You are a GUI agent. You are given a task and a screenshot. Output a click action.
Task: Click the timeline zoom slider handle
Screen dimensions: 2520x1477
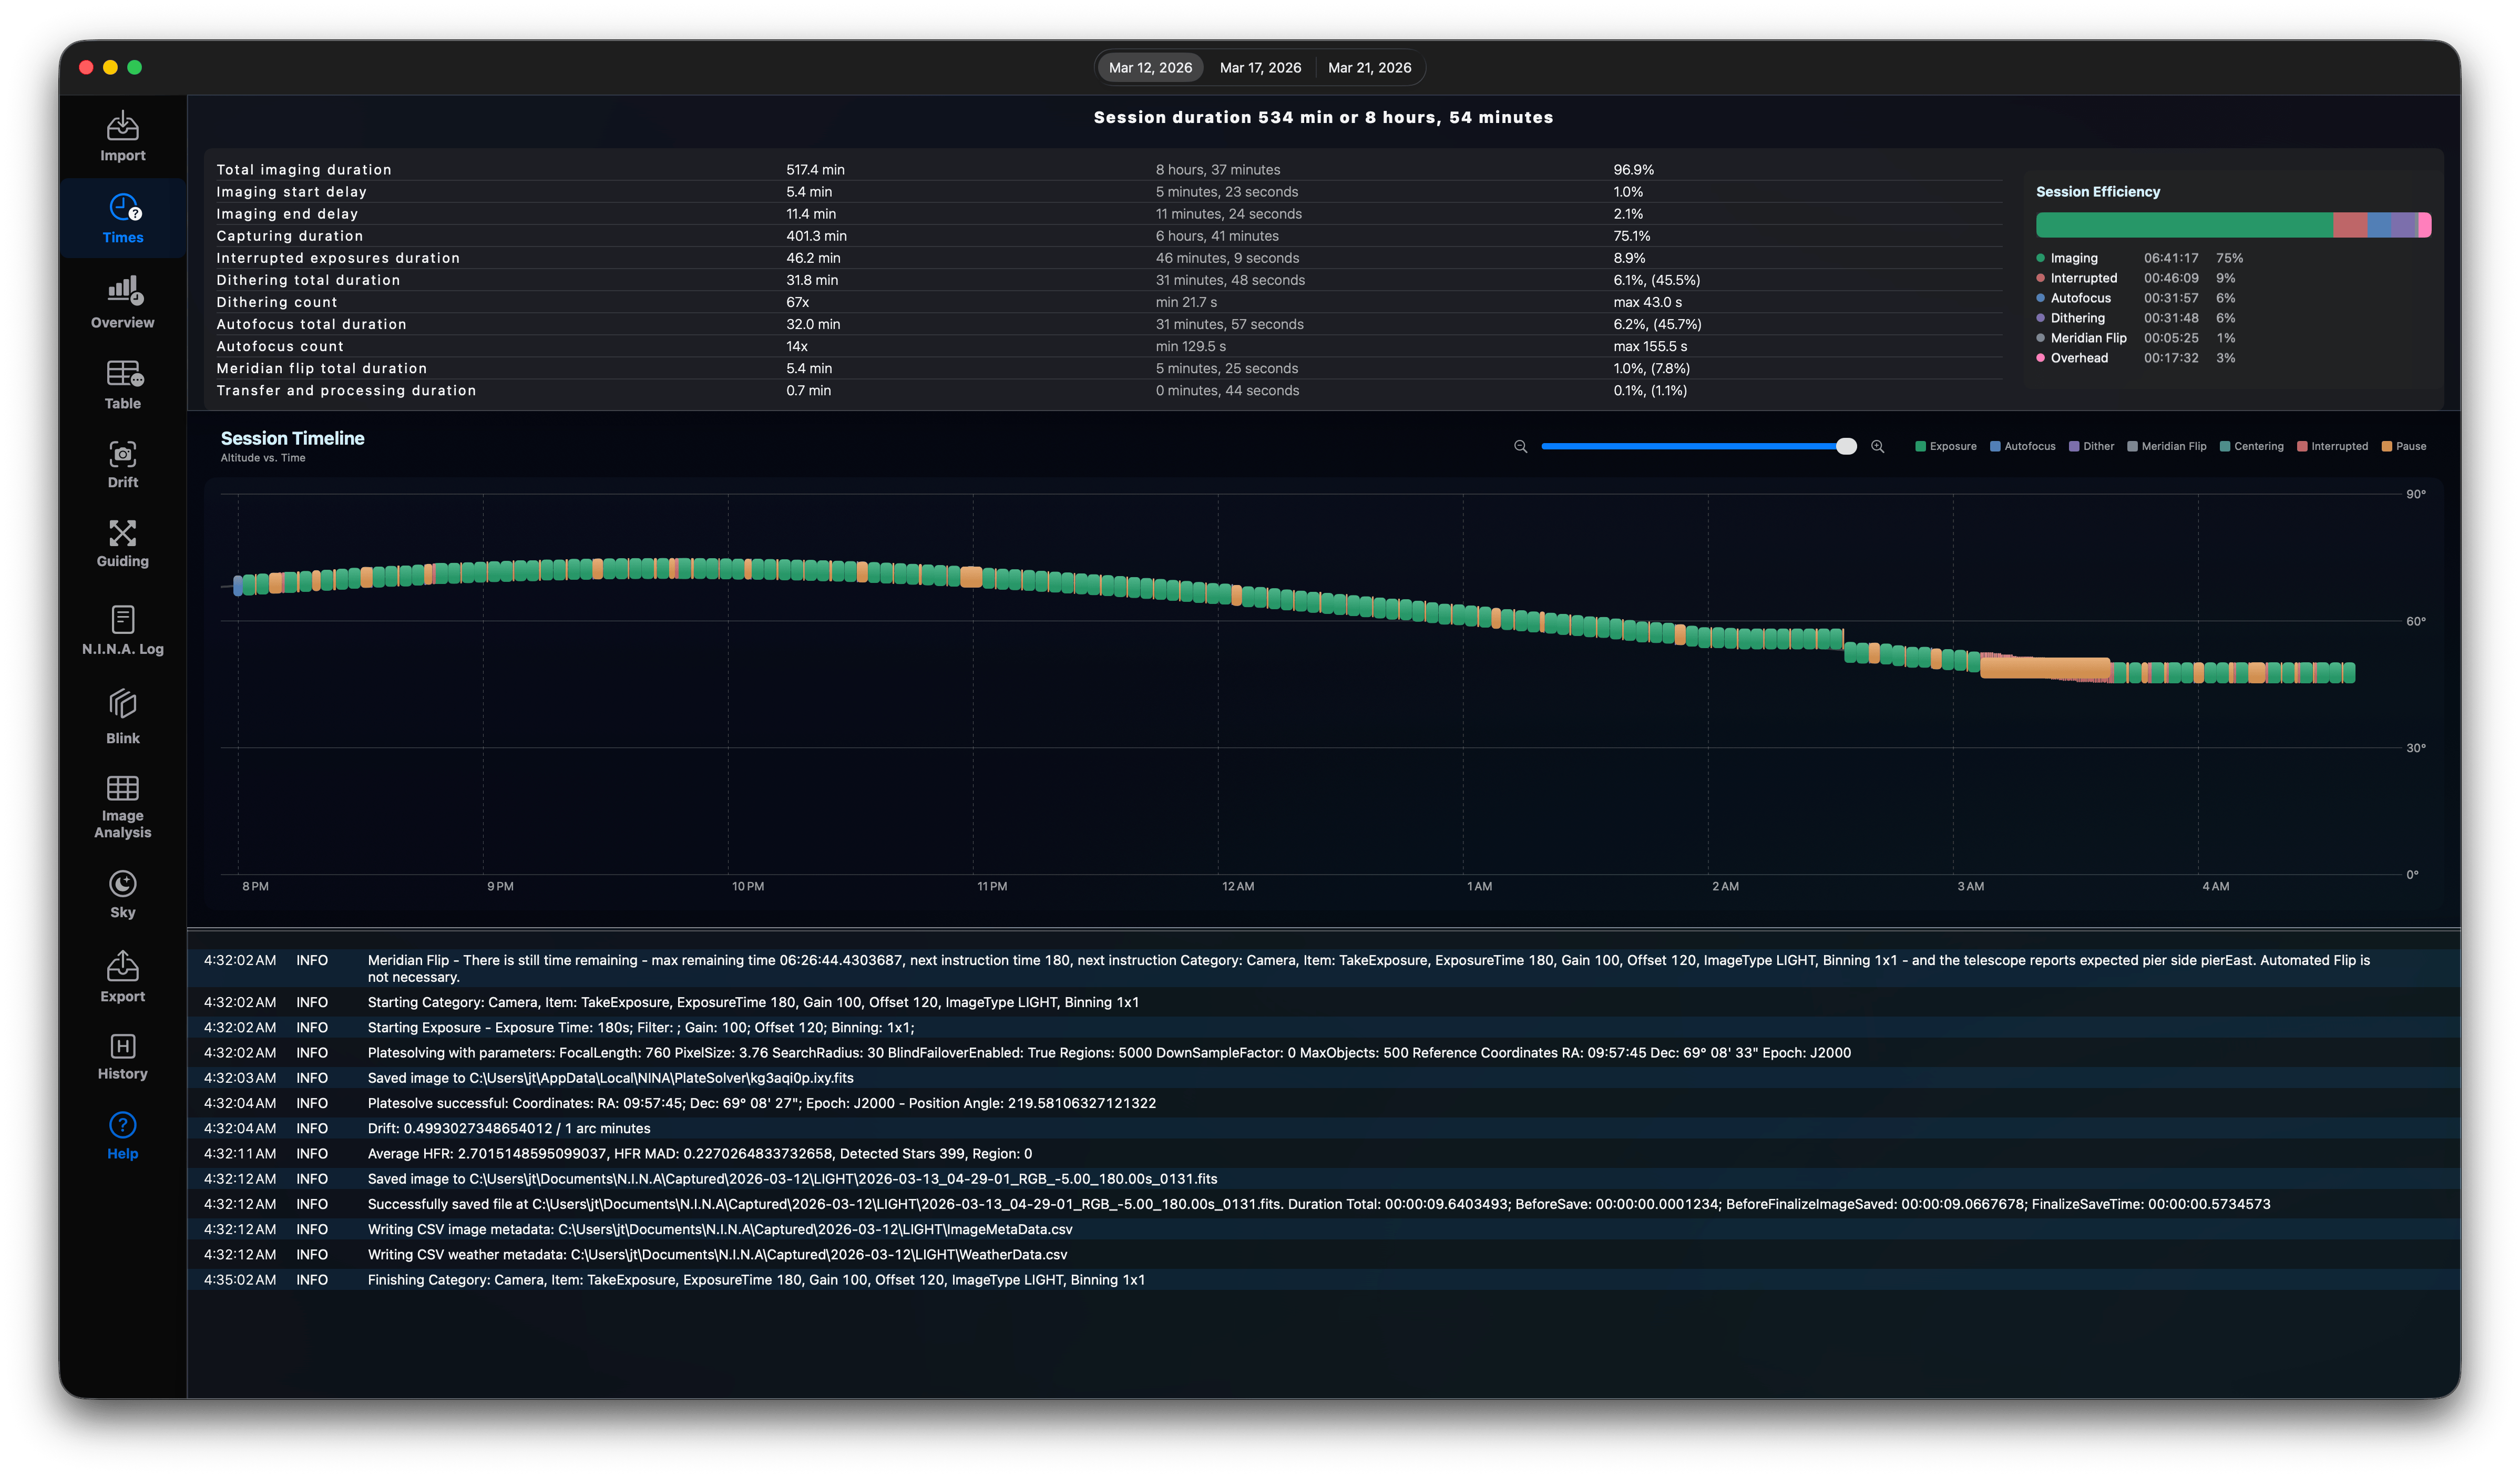coord(1846,447)
